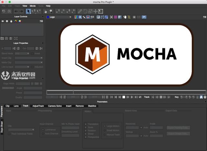
Task: Select the dashed-circle rotate tool
Action: pos(85,11)
